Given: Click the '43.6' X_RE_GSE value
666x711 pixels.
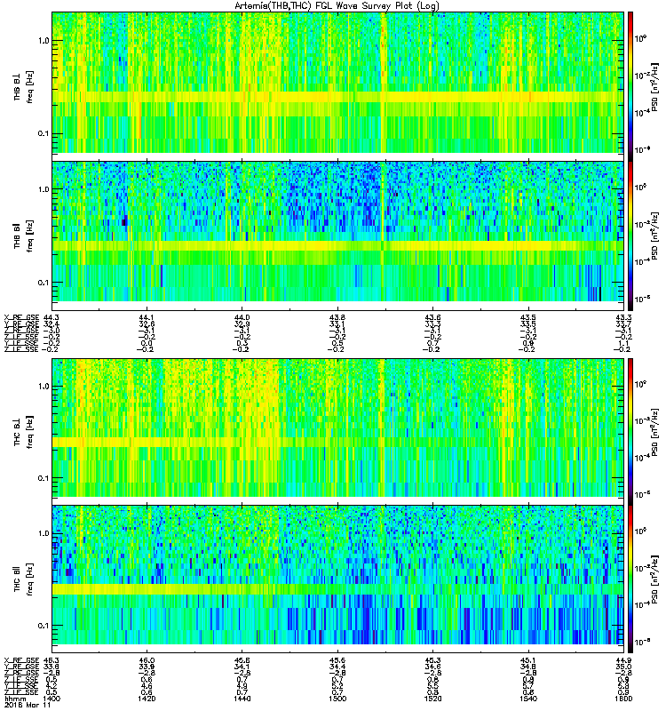Looking at the screenshot, I should click(x=432, y=317).
